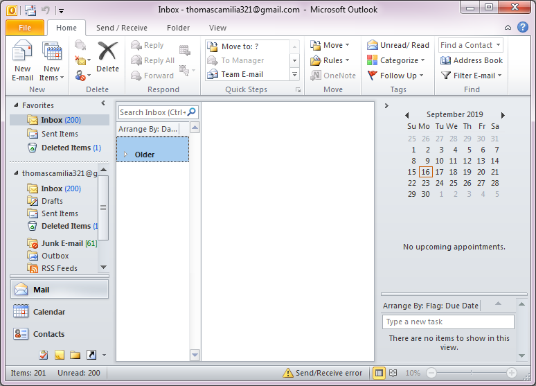This screenshot has height=386, width=536.
Task: Expand the Older message group
Action: (x=126, y=155)
